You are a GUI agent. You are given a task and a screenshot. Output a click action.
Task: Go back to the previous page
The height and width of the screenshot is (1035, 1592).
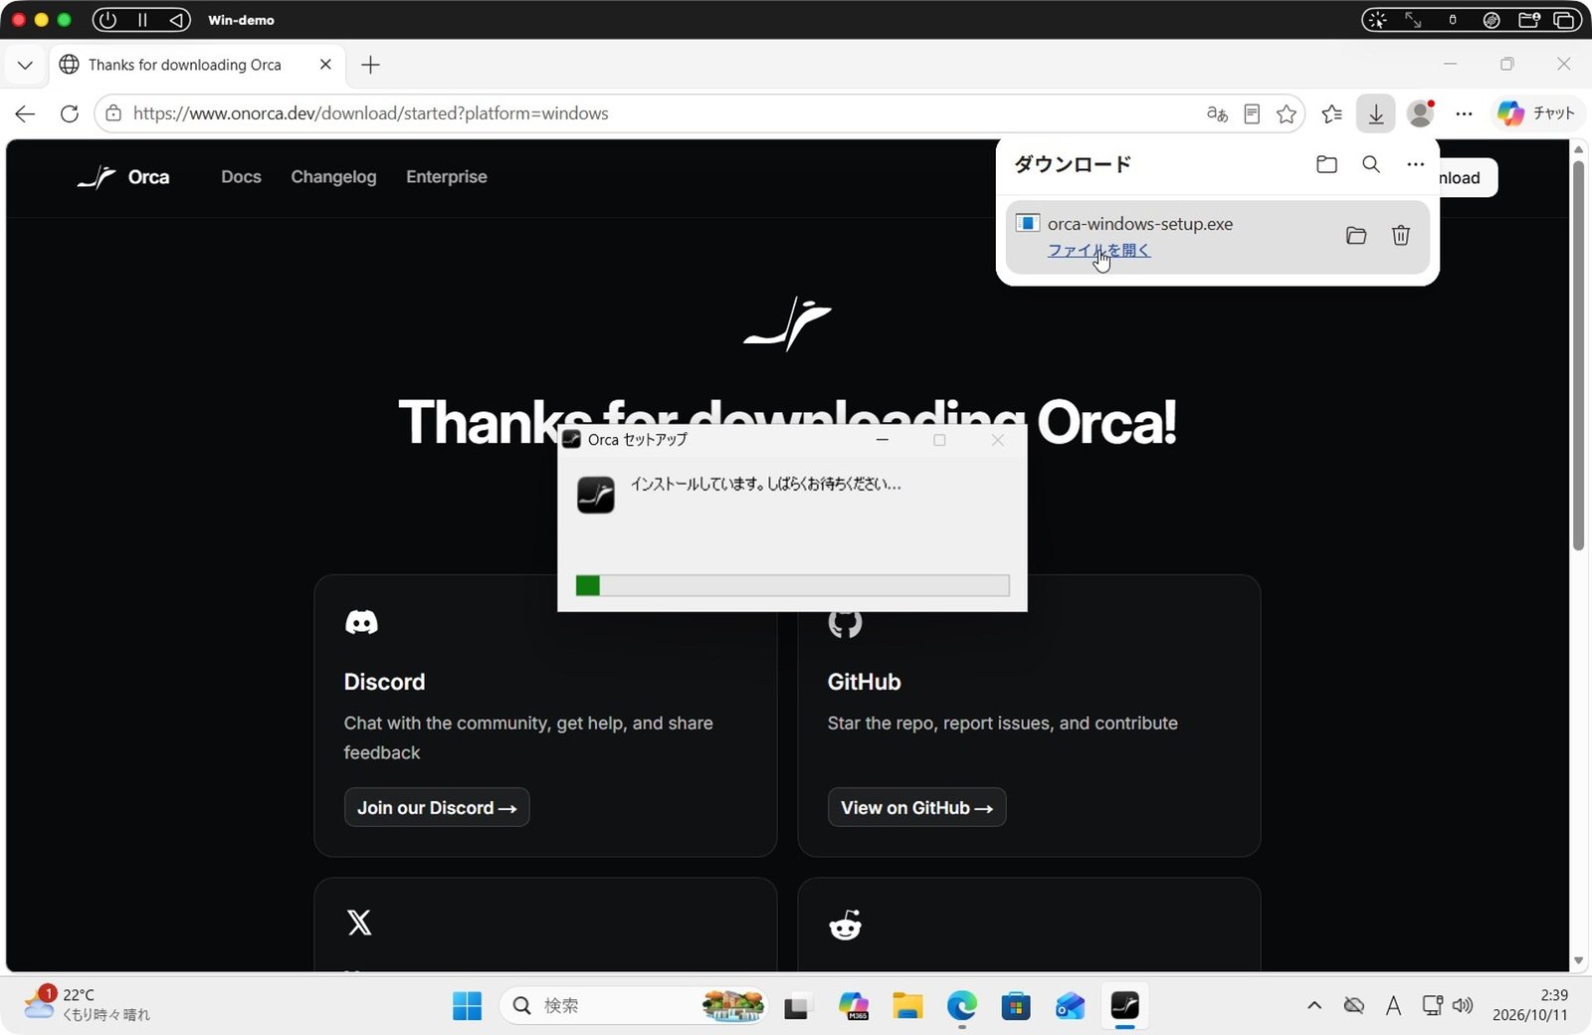pyautogui.click(x=25, y=113)
